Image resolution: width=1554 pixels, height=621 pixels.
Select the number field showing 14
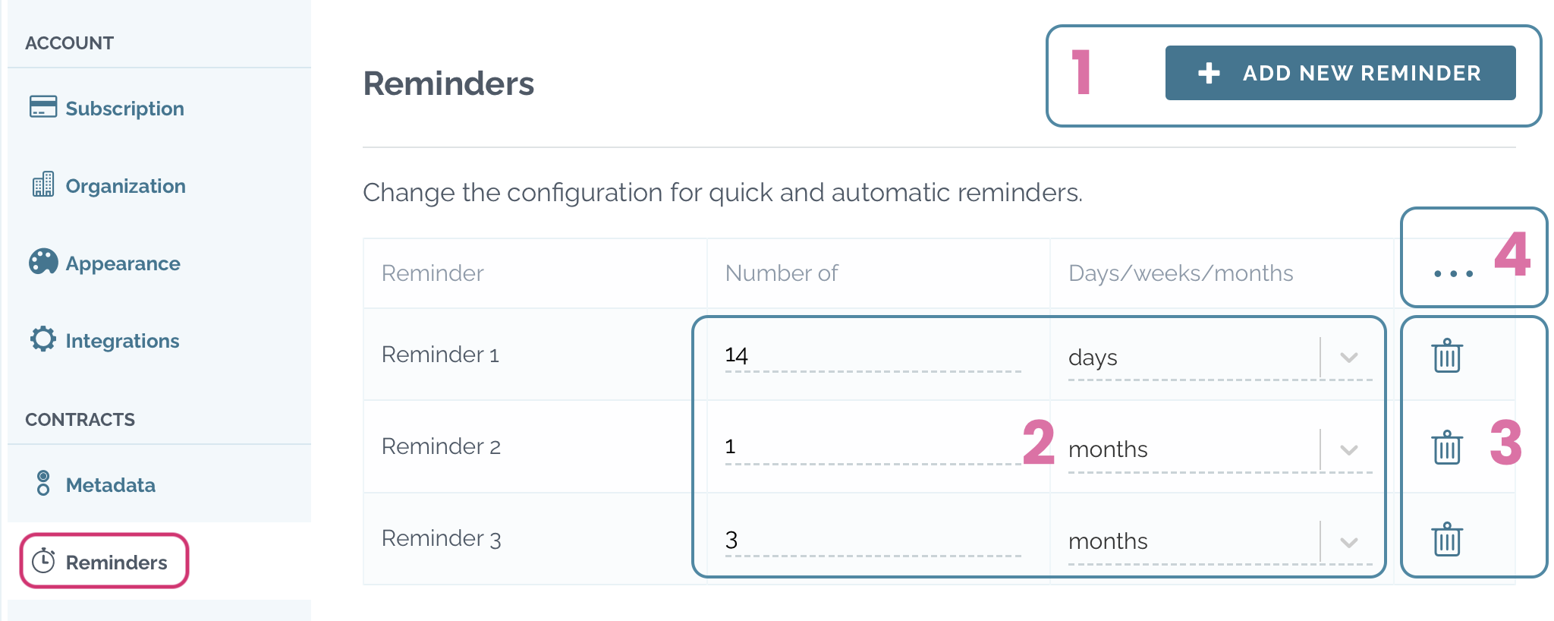coord(873,355)
